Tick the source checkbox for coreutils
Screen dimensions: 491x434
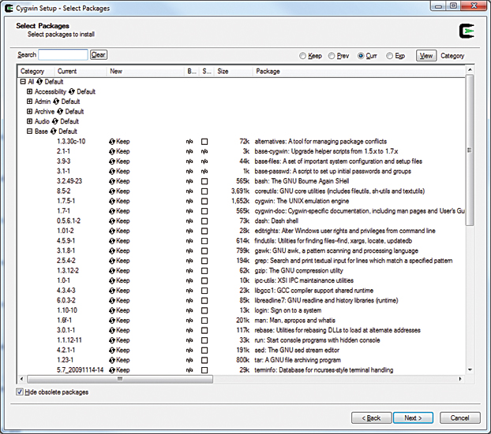pos(204,191)
